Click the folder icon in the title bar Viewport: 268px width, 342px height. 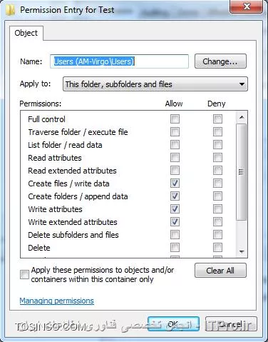pos(10,9)
